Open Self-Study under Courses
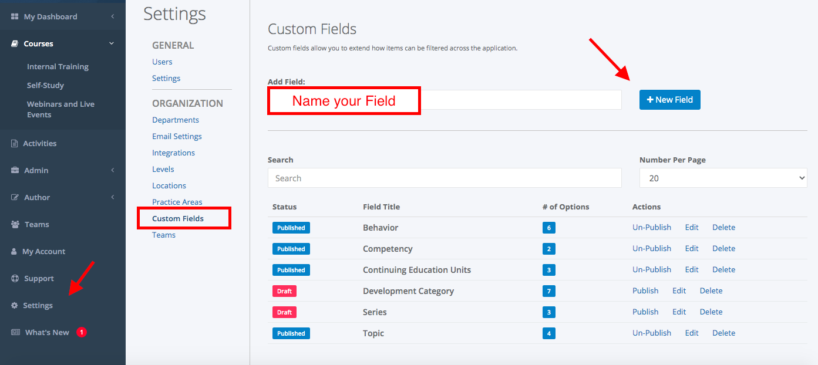 pyautogui.click(x=45, y=85)
